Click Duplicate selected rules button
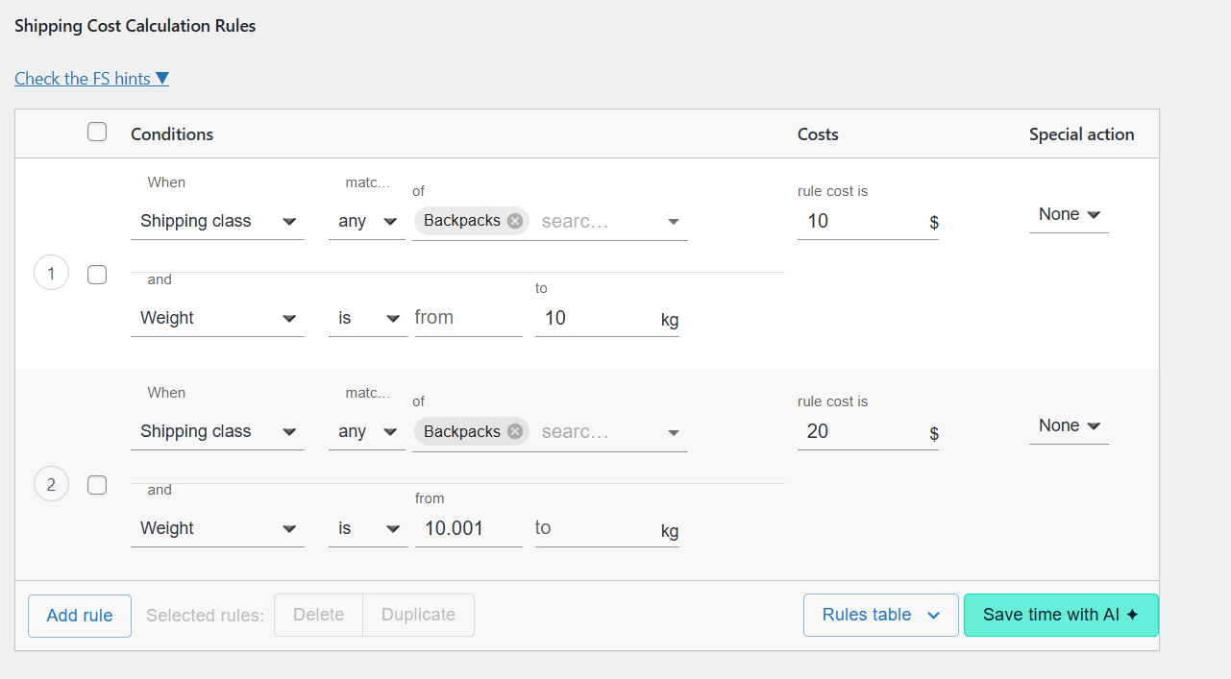The height and width of the screenshot is (679, 1231). pos(418,615)
